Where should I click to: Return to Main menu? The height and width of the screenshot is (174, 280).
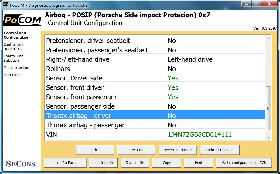(x=12, y=75)
